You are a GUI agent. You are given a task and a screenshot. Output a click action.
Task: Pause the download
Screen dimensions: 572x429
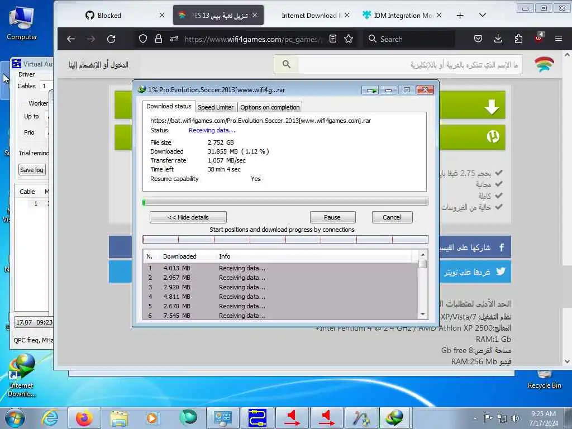(x=332, y=217)
